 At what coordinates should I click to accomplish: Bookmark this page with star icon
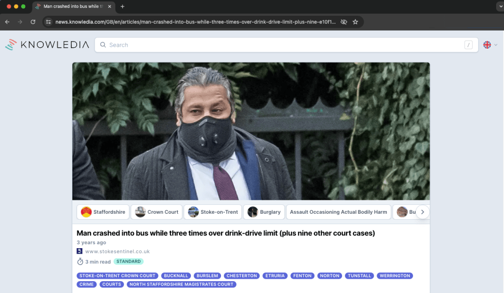pyautogui.click(x=355, y=22)
